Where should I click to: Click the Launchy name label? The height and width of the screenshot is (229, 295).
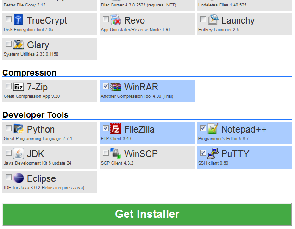pos(238,21)
